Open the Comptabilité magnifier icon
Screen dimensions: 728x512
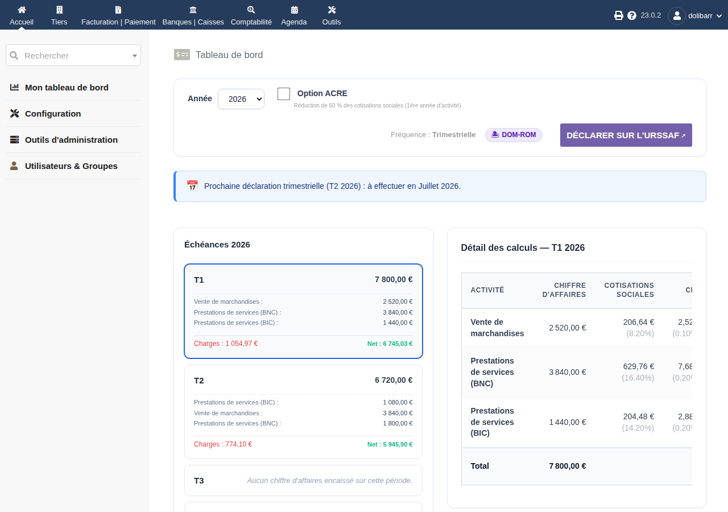pyautogui.click(x=251, y=10)
